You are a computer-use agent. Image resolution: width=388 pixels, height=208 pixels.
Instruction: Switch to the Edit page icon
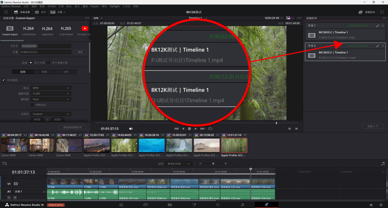point(170,205)
